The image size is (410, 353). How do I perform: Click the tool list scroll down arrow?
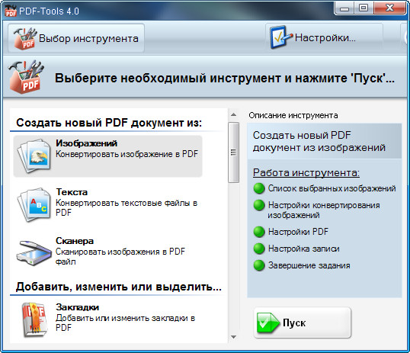[233, 337]
